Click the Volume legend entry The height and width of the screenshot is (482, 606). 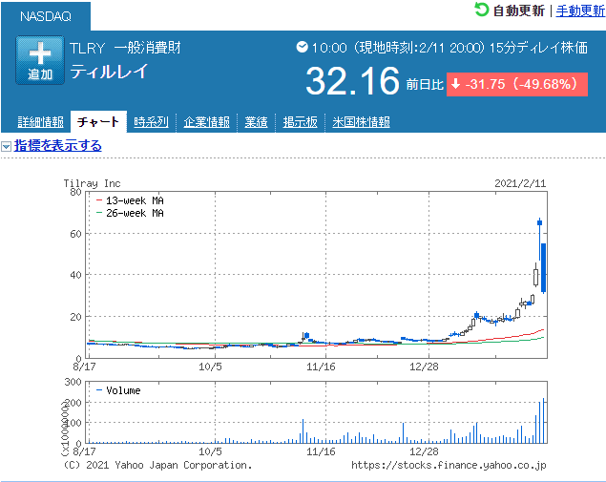pos(118,390)
